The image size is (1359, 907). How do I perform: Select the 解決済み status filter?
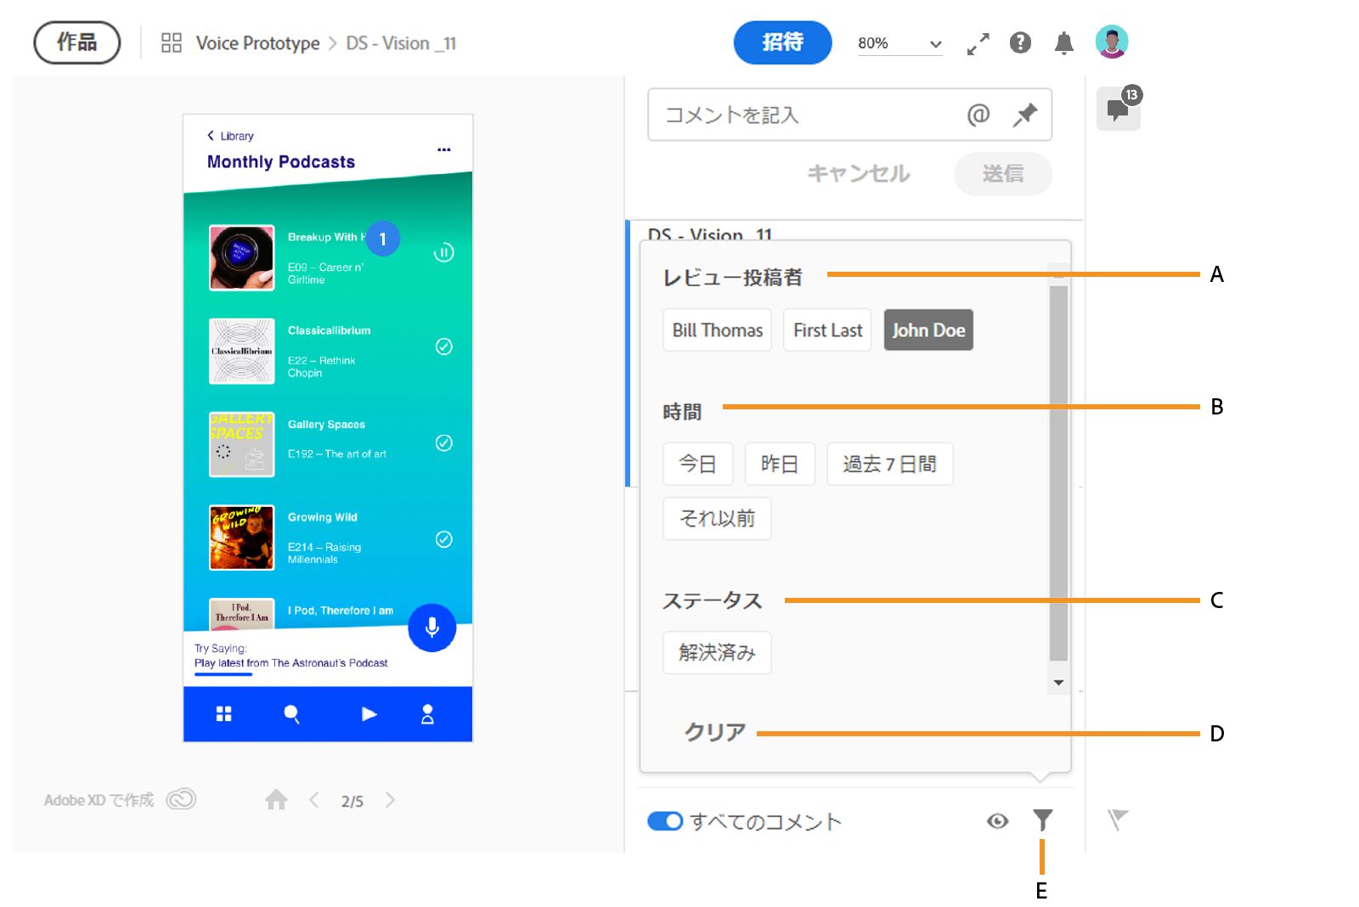716,653
